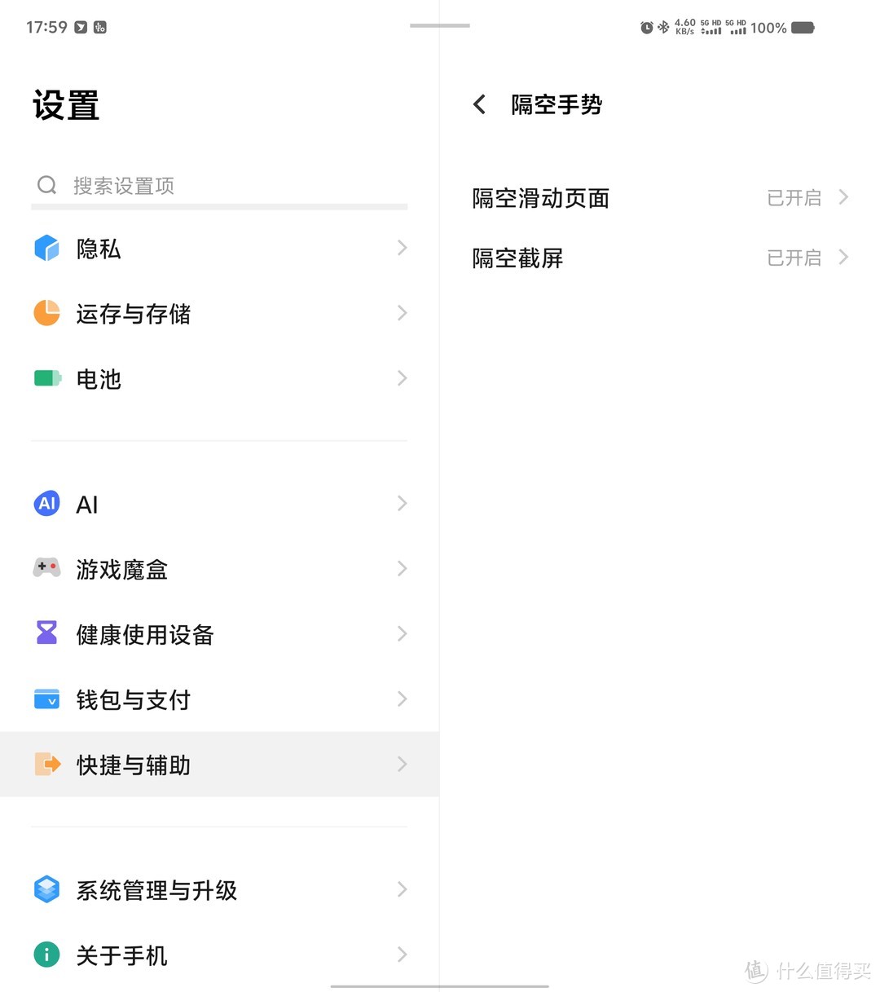The width and height of the screenshot is (880, 992).
Task: Open the 隐私 privacy settings icon
Action: pyautogui.click(x=46, y=248)
